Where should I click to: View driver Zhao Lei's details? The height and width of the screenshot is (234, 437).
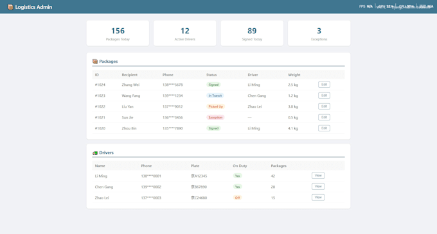318,197
